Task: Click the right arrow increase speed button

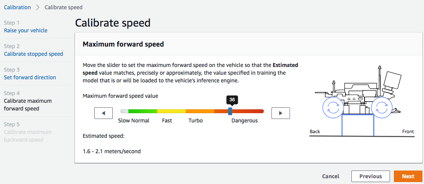Action: coord(281,113)
